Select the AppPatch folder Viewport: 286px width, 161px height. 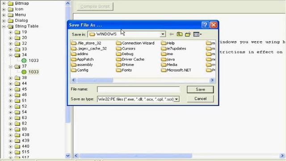tap(82, 59)
